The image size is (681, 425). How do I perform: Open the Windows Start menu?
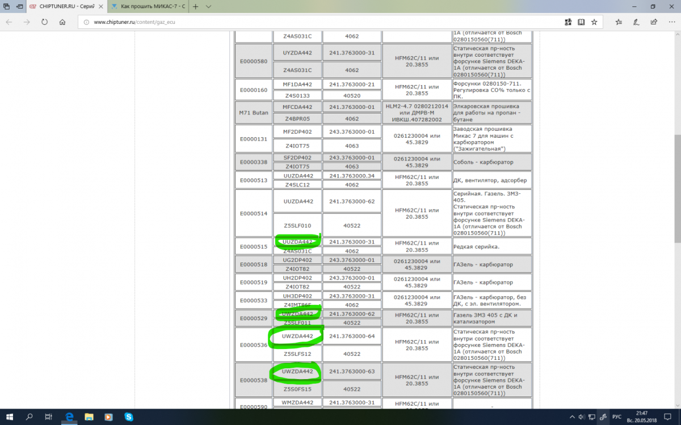click(10, 416)
